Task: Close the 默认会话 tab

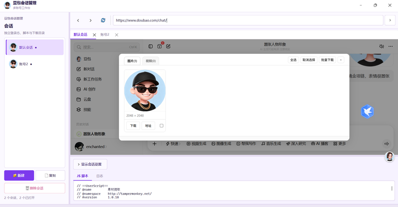Action: click(x=95, y=35)
